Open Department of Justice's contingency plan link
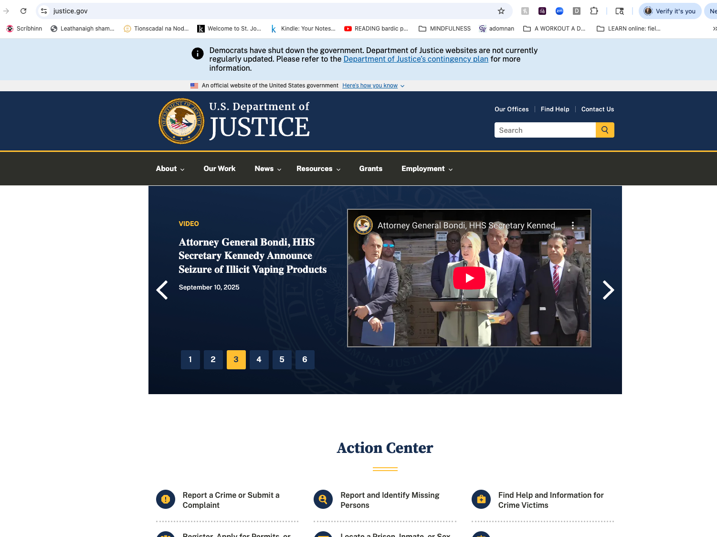 tap(415, 59)
